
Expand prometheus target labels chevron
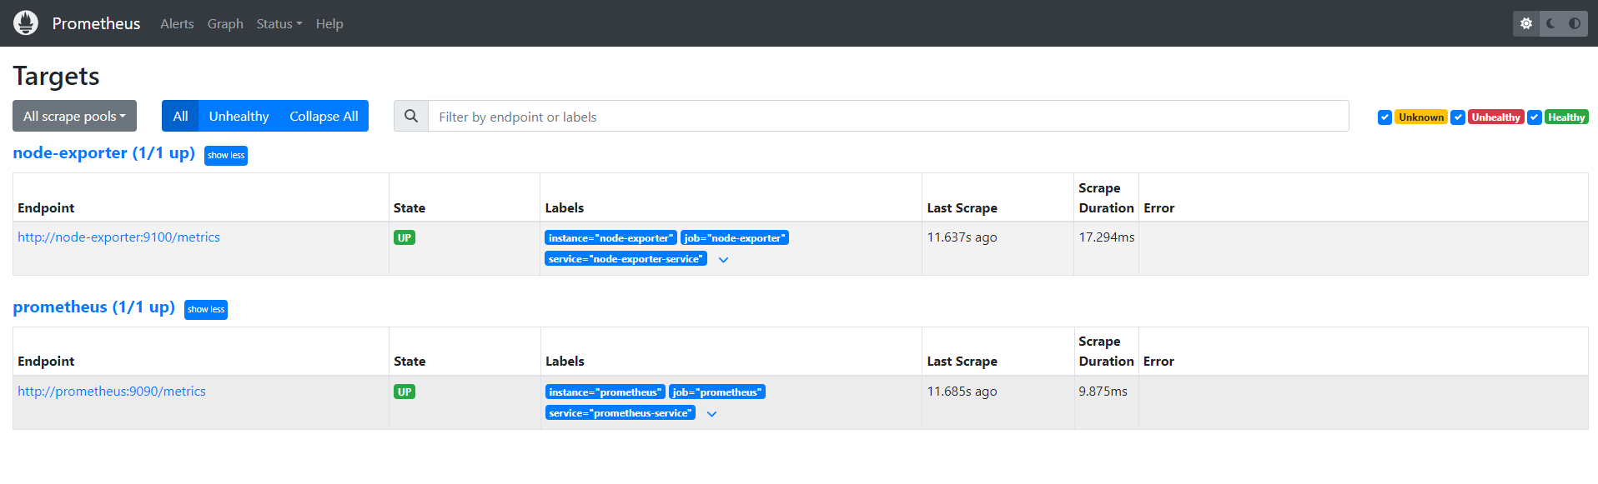(711, 414)
